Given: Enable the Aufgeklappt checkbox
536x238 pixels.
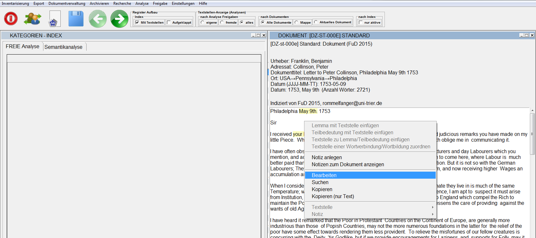Looking at the screenshot, I should pos(169,23).
